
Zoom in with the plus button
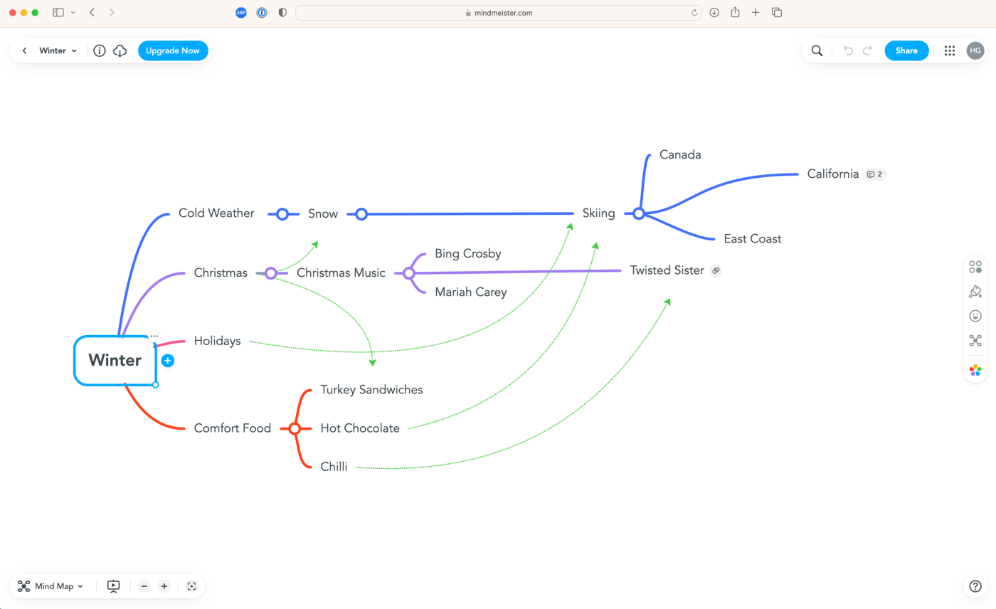tap(164, 586)
